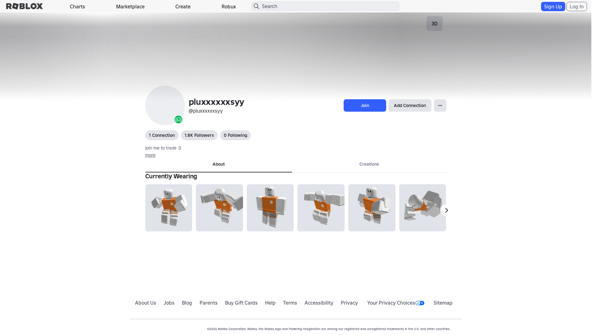The image size is (596, 335).
Task: Click the @pluxxxxxxsyy username text
Action: [x=206, y=111]
